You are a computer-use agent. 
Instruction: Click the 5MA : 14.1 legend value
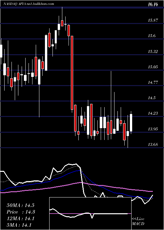[x=19, y=225]
